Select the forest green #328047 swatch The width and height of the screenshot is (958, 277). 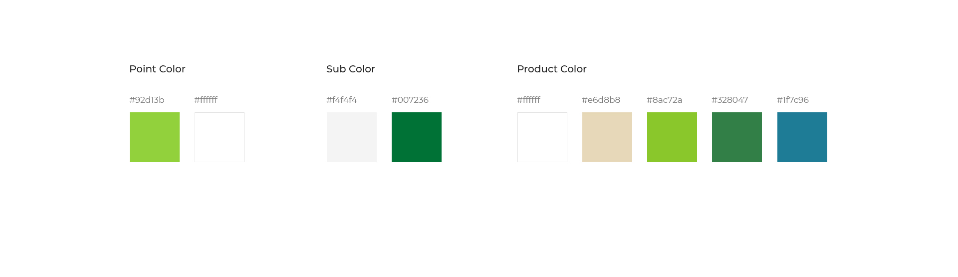coord(737,137)
